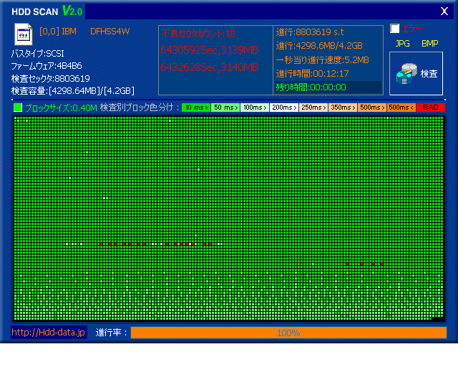Screen dimensions: 458x367
Task: Click the first bad sector entry 6430592Sec
Action: pos(209,49)
